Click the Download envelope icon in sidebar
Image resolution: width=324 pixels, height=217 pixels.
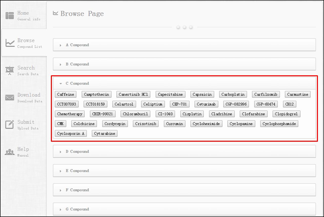click(10, 98)
